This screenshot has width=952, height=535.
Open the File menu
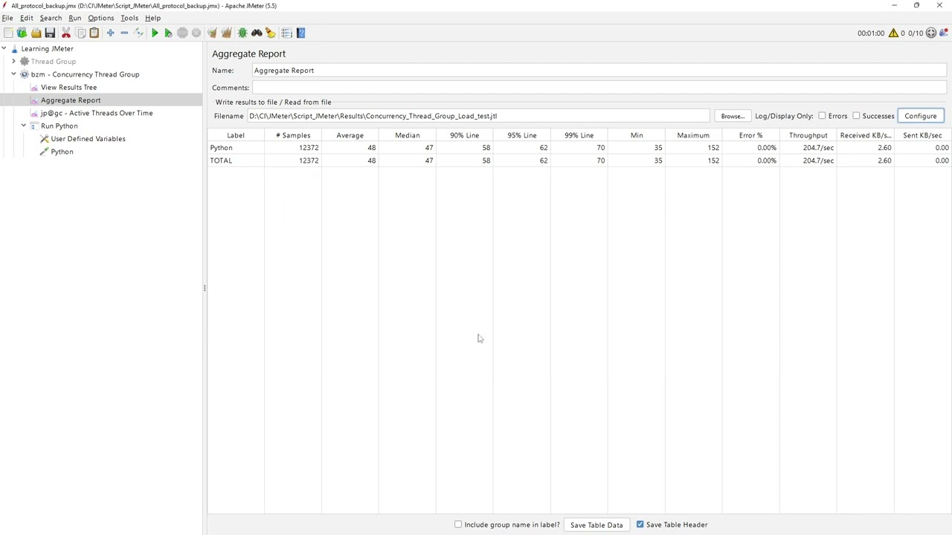click(7, 18)
